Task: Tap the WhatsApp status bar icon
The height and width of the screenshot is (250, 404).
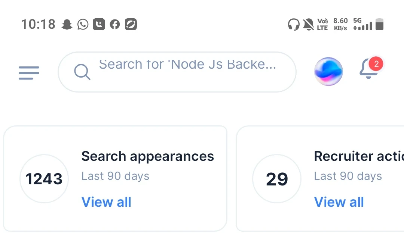Action: point(83,25)
